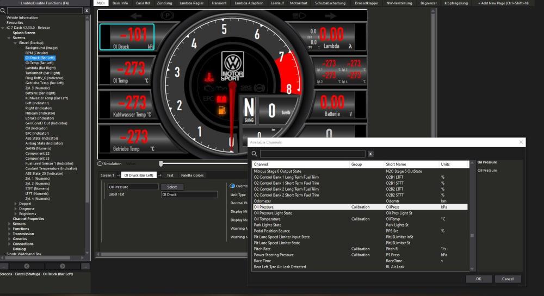The width and height of the screenshot is (544, 296).
Task: Collapse the iC-7 Dash V2.30.0 tree node
Action: (x=3, y=28)
